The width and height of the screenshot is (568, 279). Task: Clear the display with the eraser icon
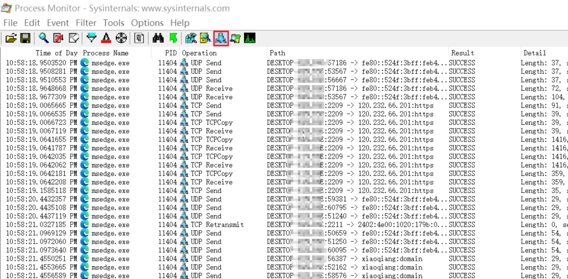tap(74, 38)
